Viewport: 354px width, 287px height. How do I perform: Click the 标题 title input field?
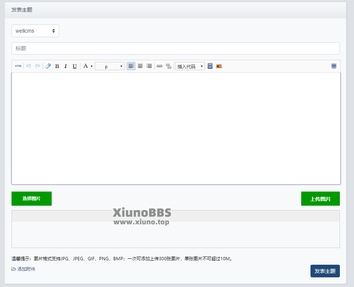[x=176, y=49]
